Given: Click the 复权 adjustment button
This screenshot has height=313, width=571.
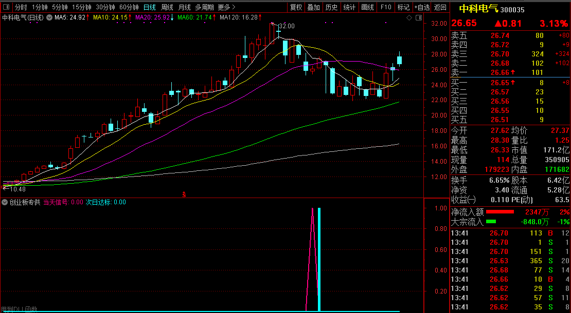Looking at the screenshot, I should [296, 7].
